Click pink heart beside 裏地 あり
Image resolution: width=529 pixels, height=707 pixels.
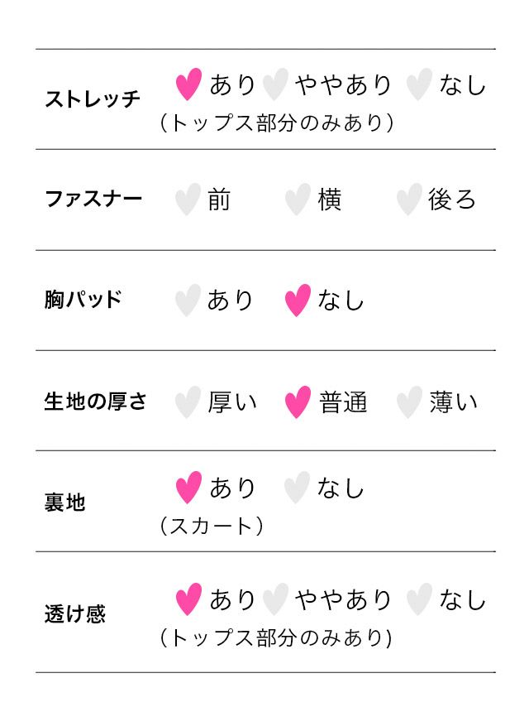(188, 488)
